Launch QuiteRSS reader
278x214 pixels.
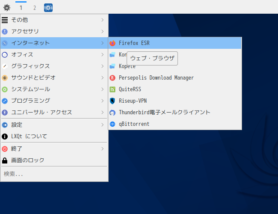[x=175, y=89]
